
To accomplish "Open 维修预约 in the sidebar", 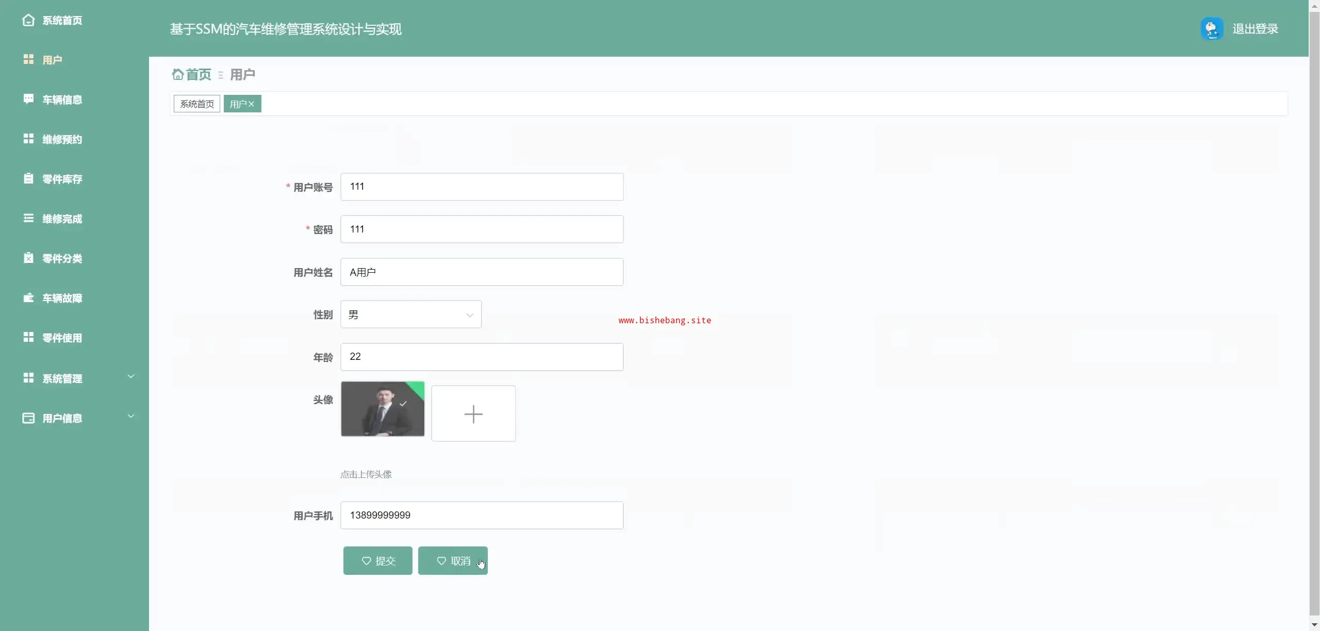I will [62, 139].
